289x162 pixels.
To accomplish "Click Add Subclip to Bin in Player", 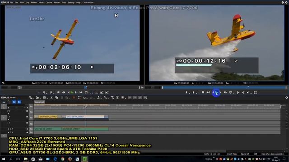I will (107, 93).
